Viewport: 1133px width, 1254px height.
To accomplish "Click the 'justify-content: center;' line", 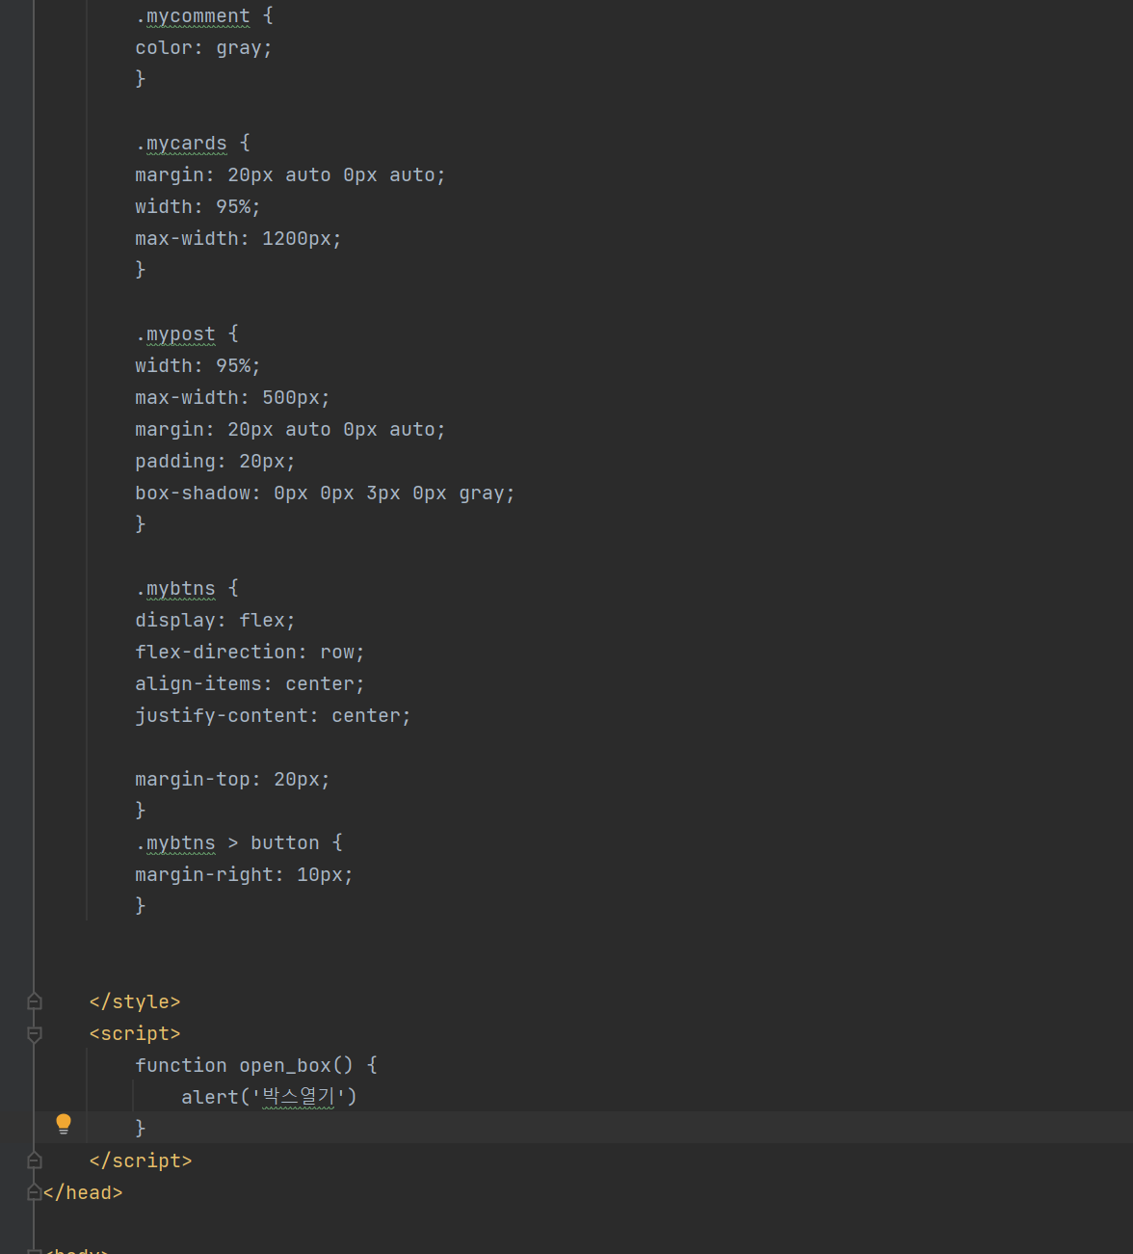I will [273, 716].
